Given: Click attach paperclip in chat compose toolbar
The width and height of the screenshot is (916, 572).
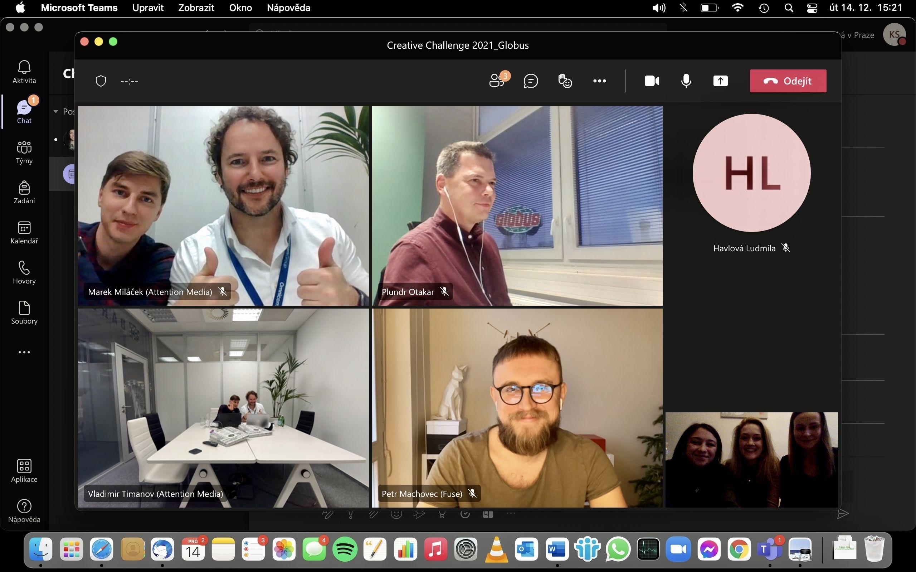Looking at the screenshot, I should (374, 514).
